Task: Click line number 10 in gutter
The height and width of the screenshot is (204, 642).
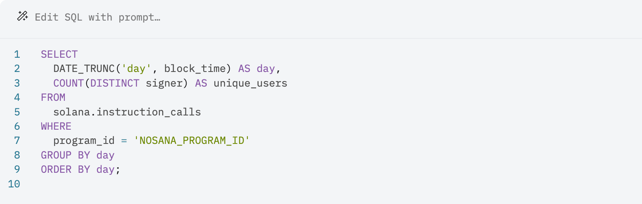Action: click(14, 184)
